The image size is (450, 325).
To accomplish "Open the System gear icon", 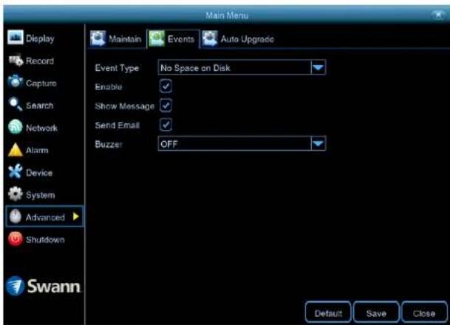I will [x=16, y=194].
